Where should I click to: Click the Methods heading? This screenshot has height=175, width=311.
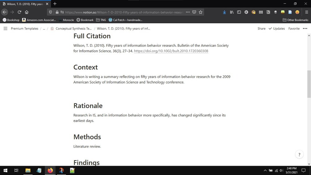[x=87, y=137]
